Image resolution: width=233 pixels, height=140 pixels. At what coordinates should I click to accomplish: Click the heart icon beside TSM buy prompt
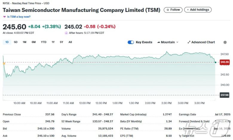click(4, 17)
